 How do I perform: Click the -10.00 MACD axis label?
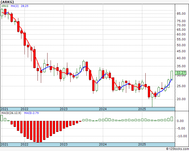[182, 136]
